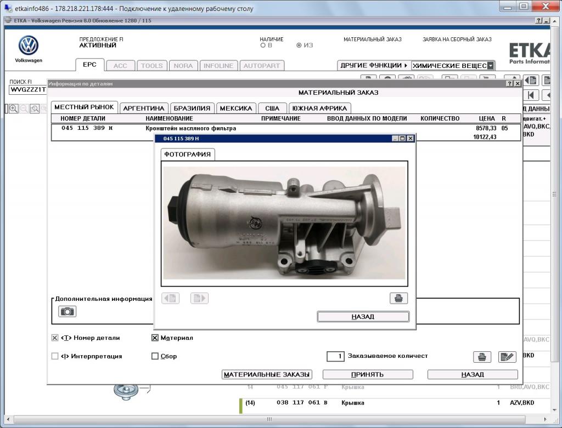Switch to the БРАЗИЛИЯ tab
This screenshot has width=562, height=428.
coord(192,108)
